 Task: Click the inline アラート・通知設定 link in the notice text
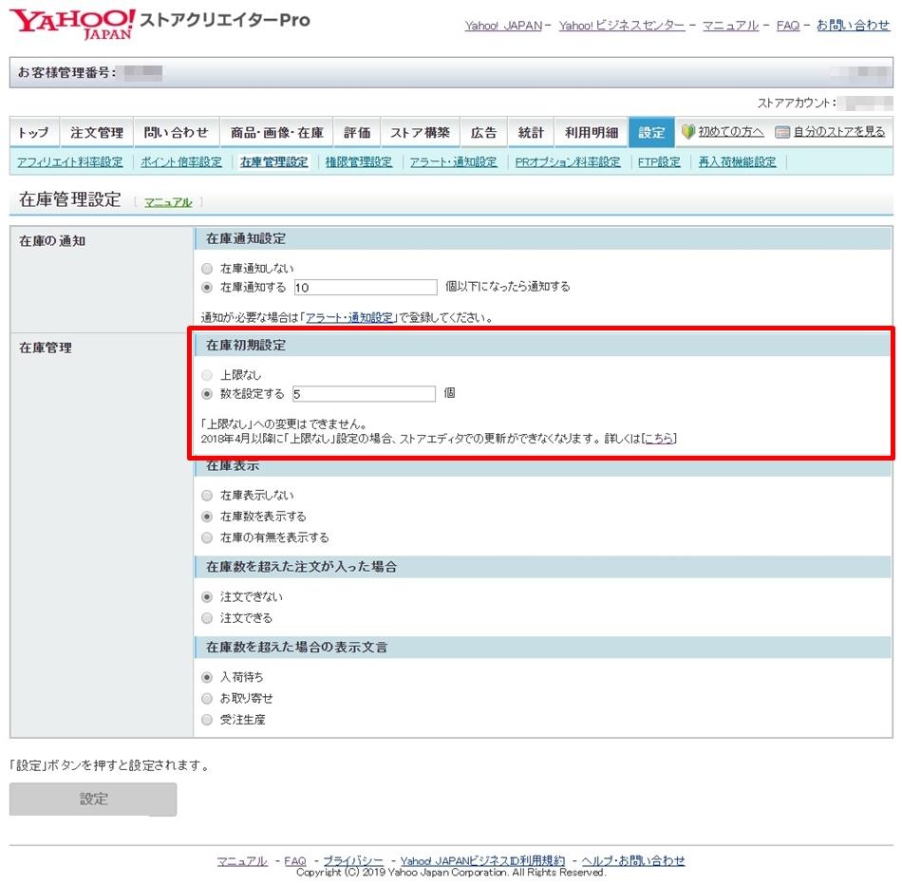(349, 318)
